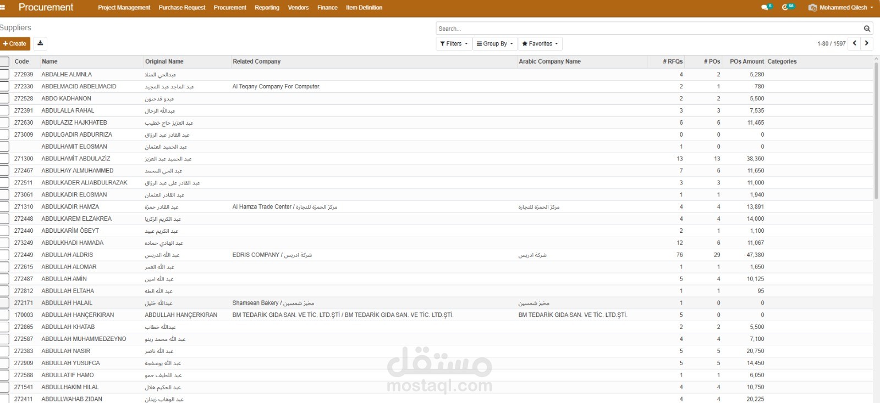The image size is (880, 403).
Task: Sort by the Name column header
Action: coord(50,61)
